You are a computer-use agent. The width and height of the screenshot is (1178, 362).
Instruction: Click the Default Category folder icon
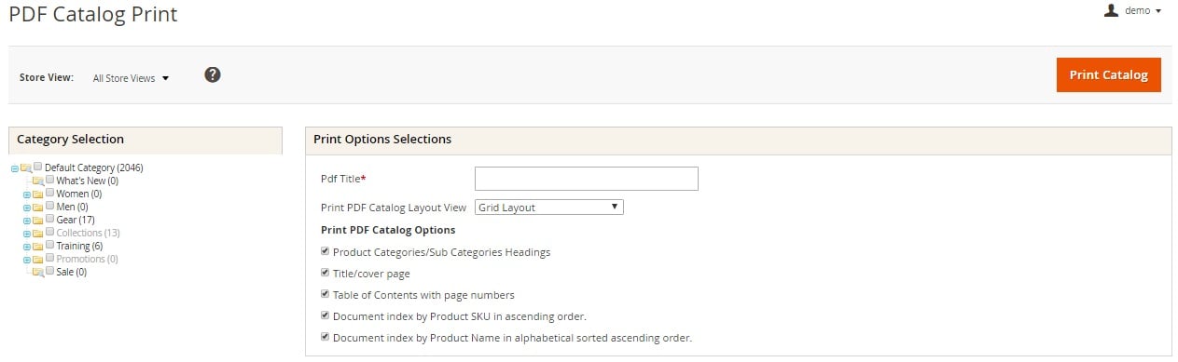26,168
